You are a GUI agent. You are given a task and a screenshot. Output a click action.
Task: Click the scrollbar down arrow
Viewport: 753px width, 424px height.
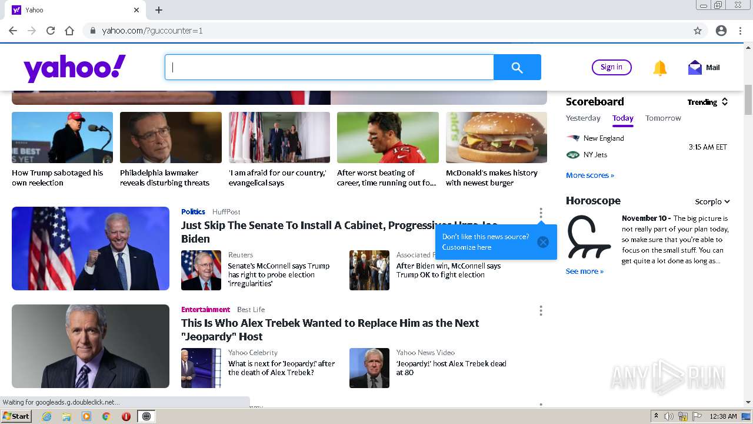(x=748, y=402)
